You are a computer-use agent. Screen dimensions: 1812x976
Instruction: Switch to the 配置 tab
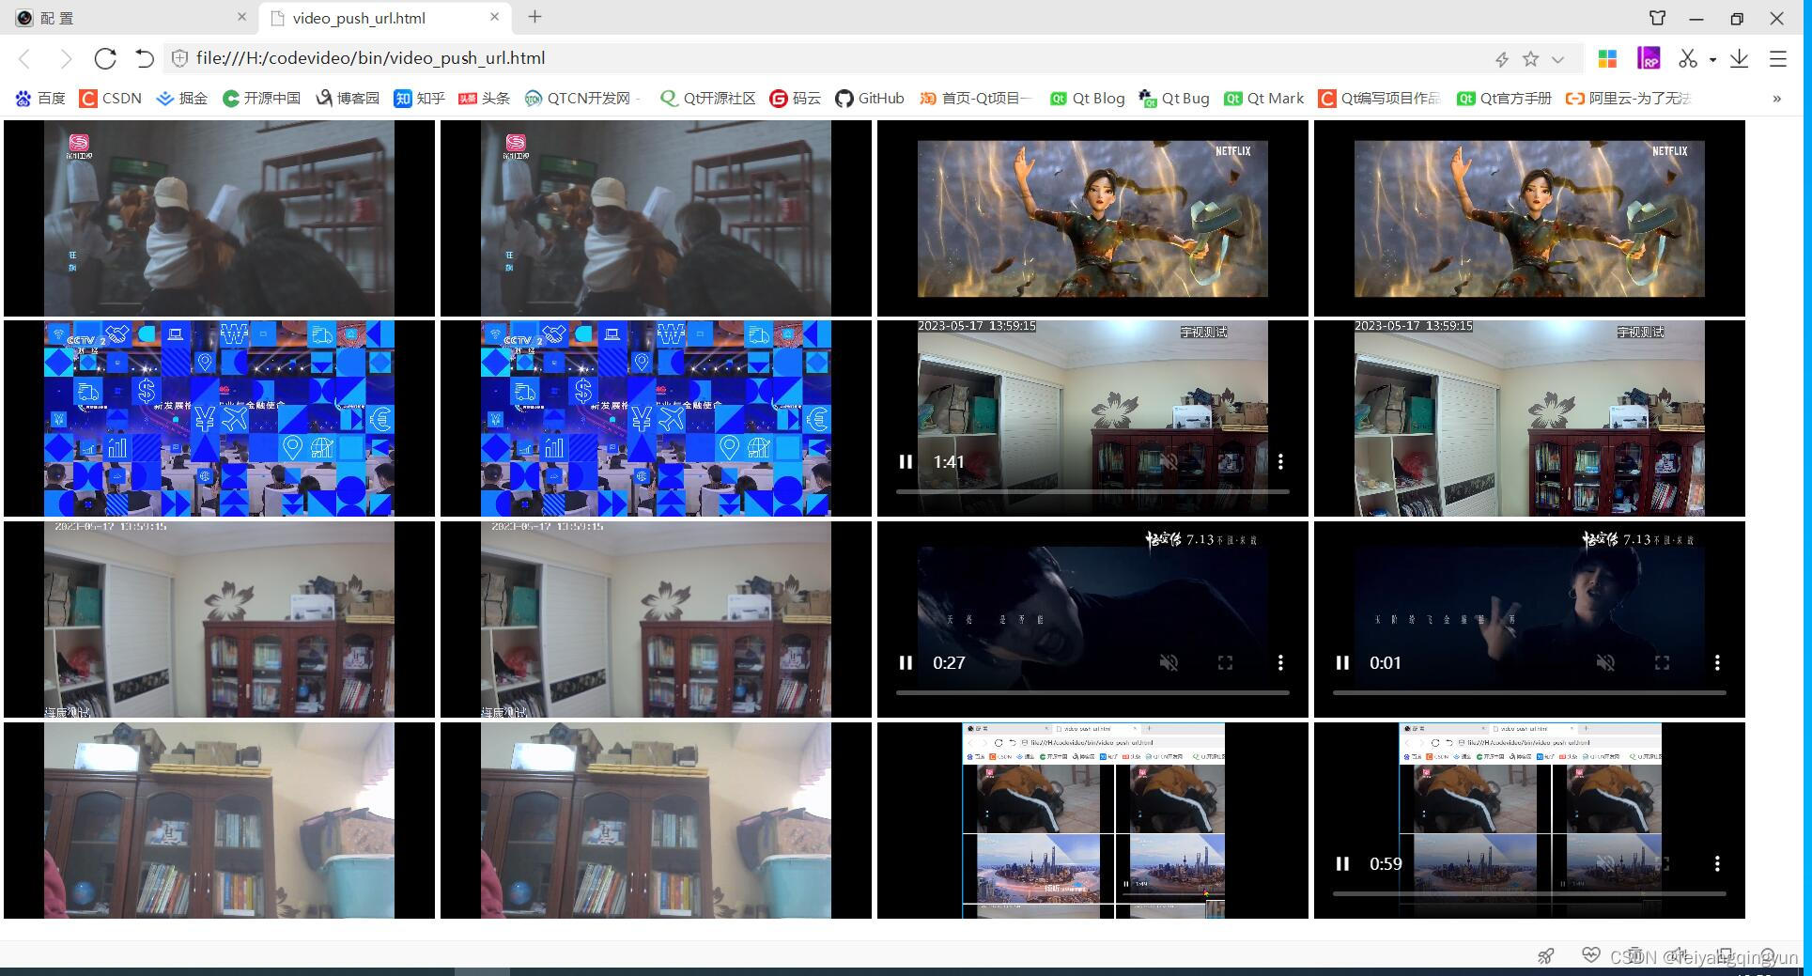(x=131, y=18)
